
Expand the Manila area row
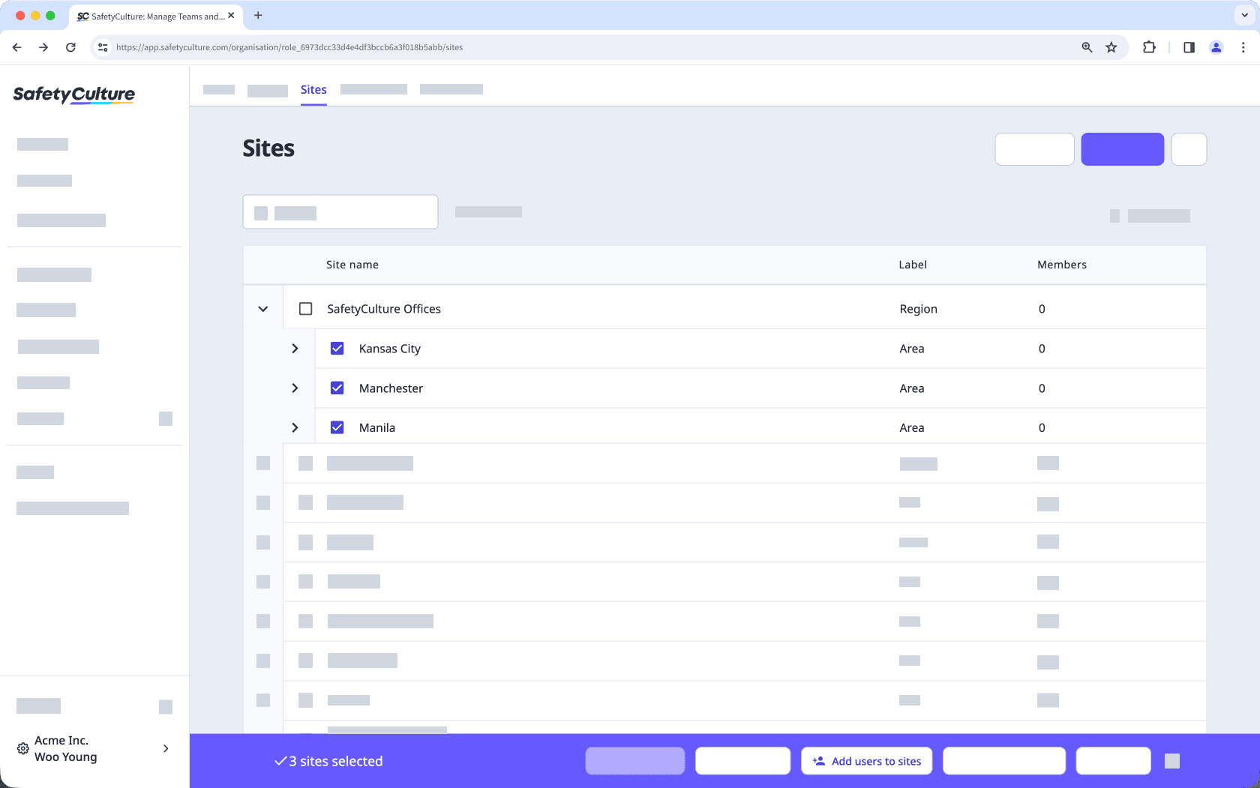point(295,427)
